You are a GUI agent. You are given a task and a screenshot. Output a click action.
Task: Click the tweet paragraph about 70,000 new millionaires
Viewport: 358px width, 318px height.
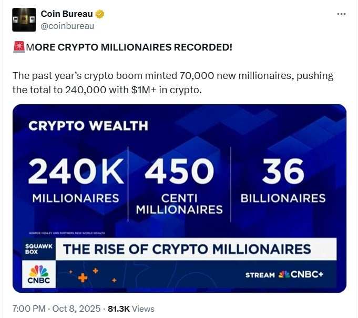click(172, 83)
